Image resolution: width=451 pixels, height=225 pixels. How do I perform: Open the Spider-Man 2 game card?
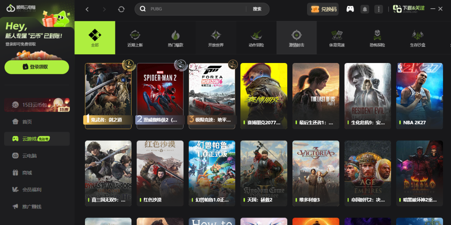pos(160,96)
